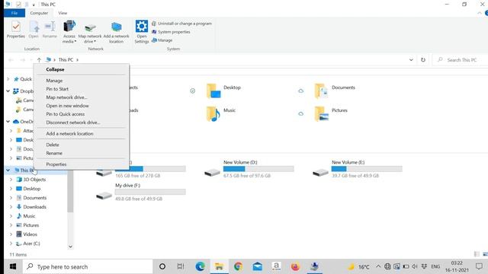Screen dimensions: 488x274
Task: Show hidden system tray icons
Action: pos(378,266)
